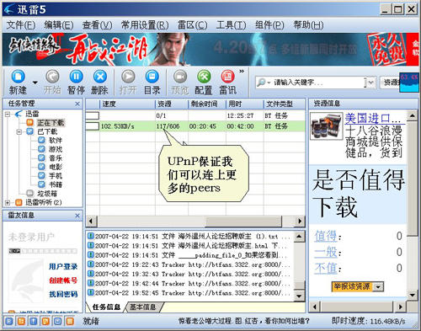Screen dimensions: 421x331
Task: Click the 开始 (Start) toolbar icon
Action: tap(52, 77)
